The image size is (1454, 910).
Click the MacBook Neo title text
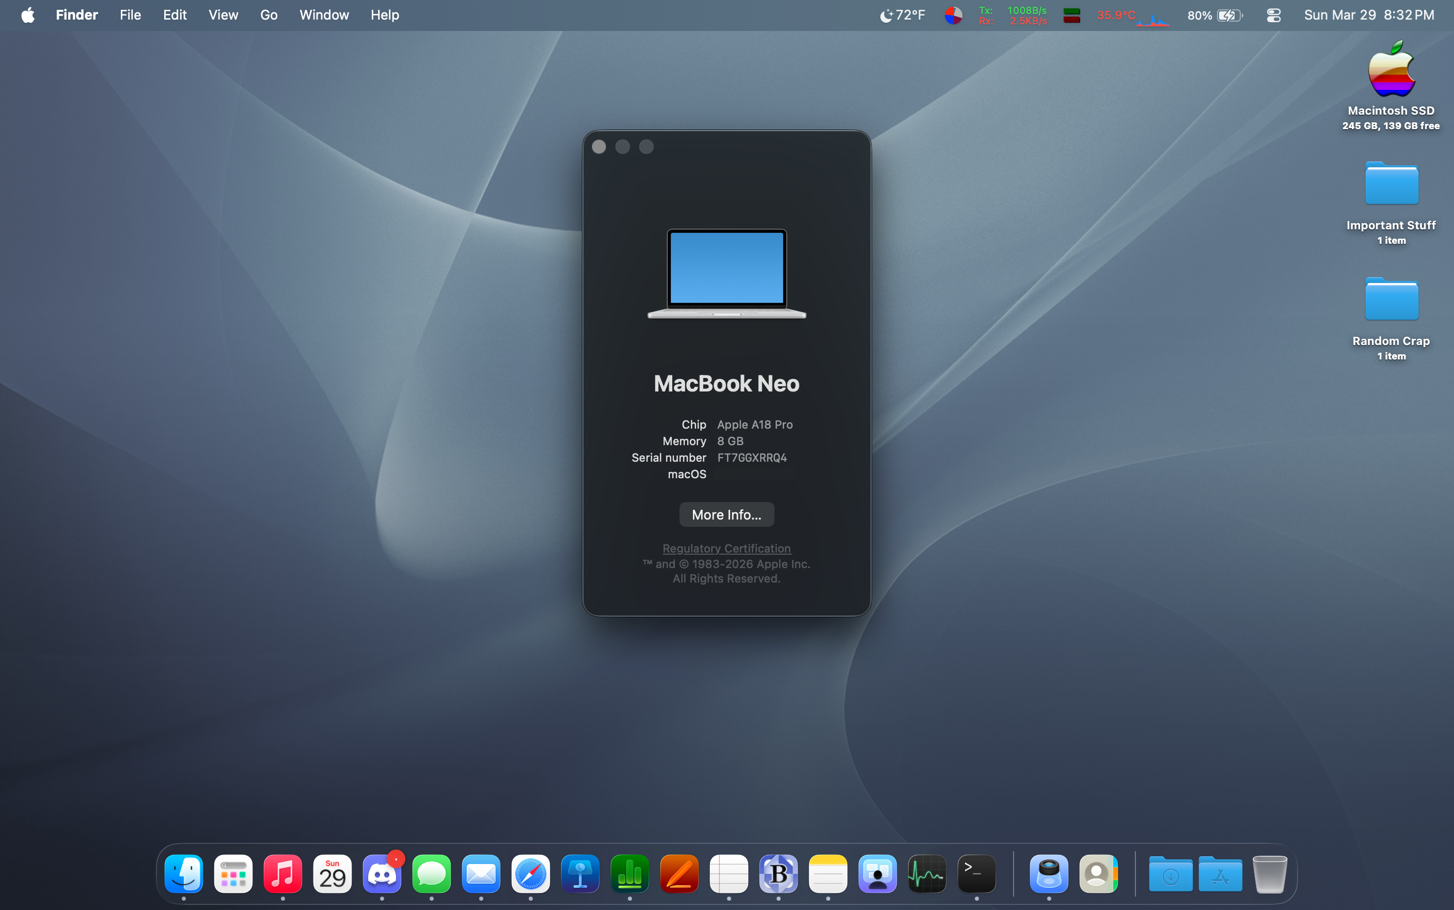[x=726, y=383]
